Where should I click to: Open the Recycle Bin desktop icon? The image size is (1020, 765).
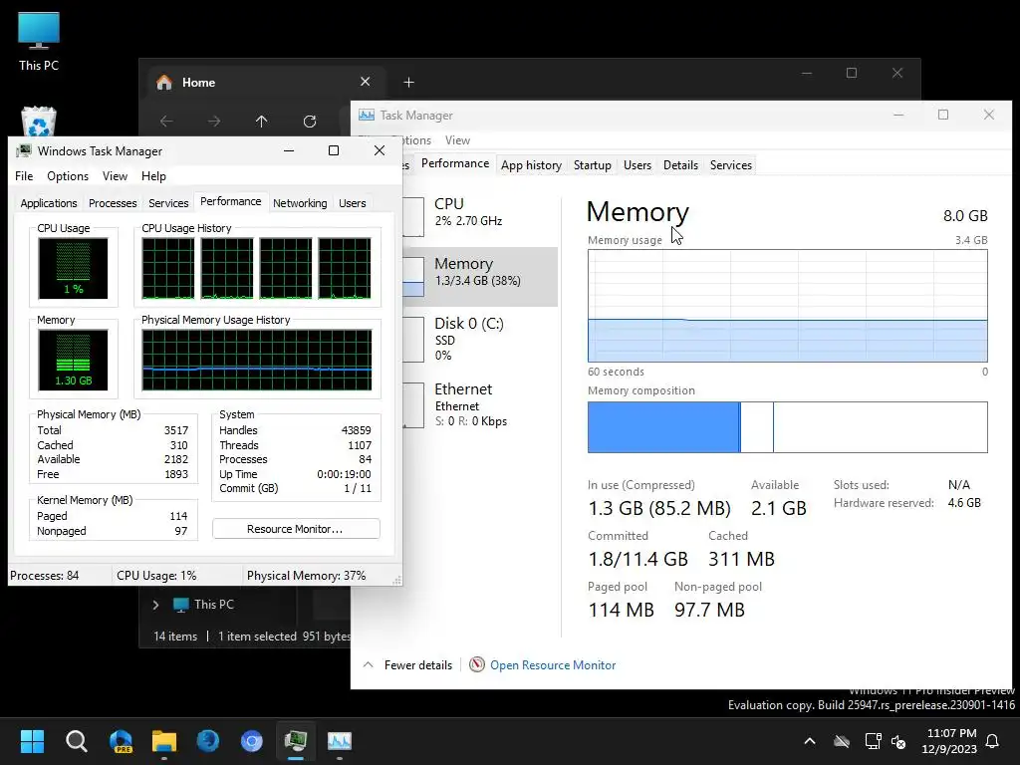(x=39, y=121)
